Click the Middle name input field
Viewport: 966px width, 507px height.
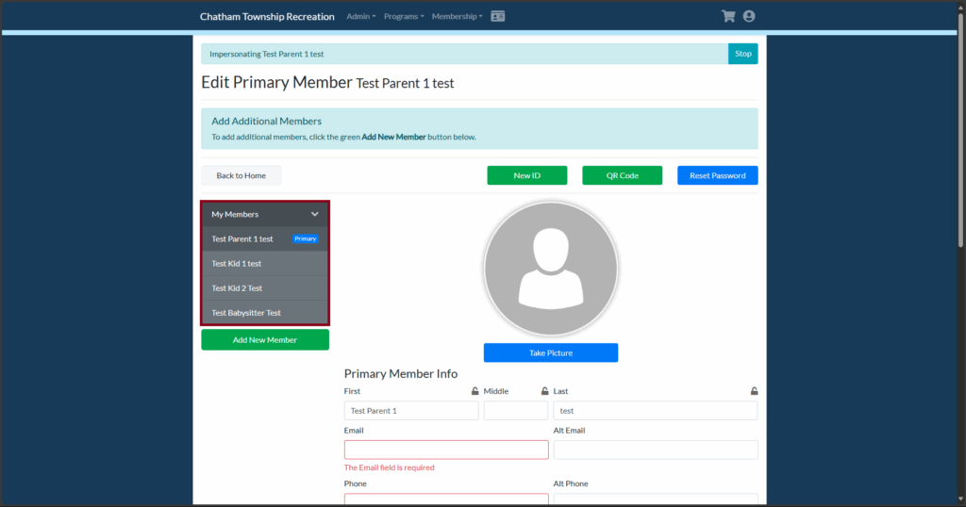click(516, 410)
